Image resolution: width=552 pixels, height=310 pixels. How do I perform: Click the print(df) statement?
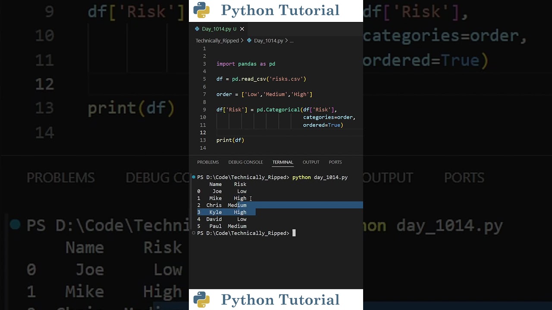coord(230,140)
